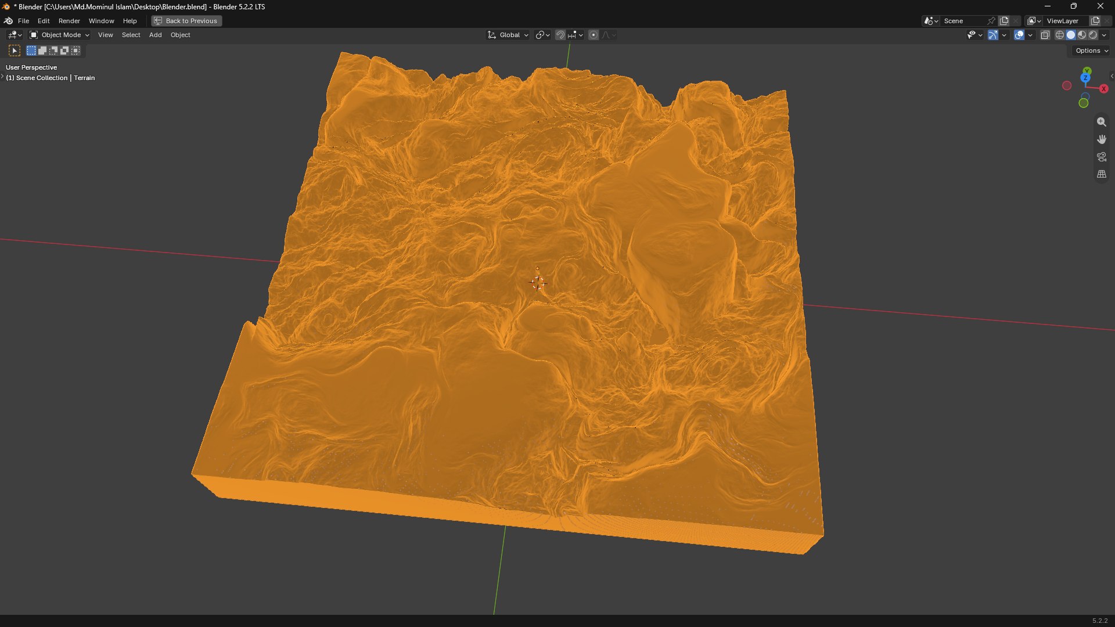This screenshot has width=1115, height=627.
Task: Click the Scene name field
Action: tap(963, 21)
